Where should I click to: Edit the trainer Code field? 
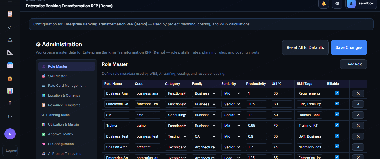pos(148,126)
